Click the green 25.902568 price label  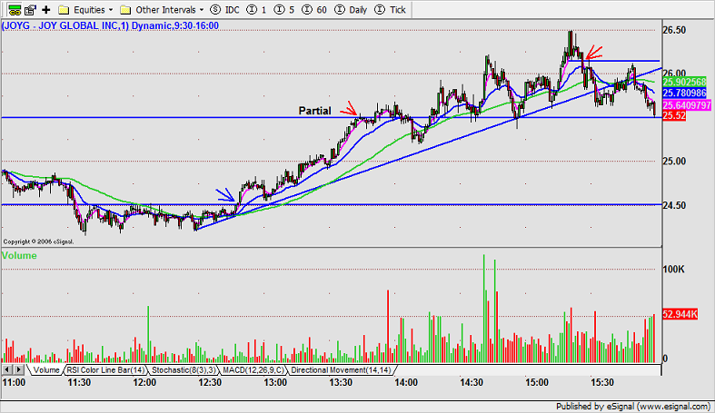(x=684, y=82)
